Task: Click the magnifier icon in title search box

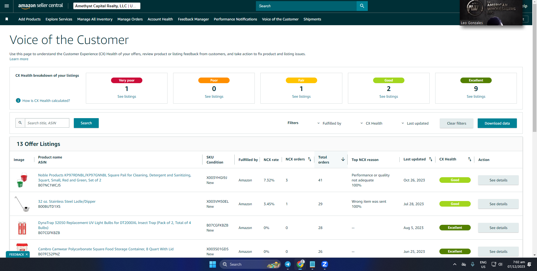Action: pos(20,123)
